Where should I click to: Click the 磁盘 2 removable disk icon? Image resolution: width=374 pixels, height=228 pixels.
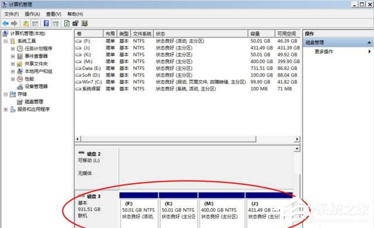[81, 153]
